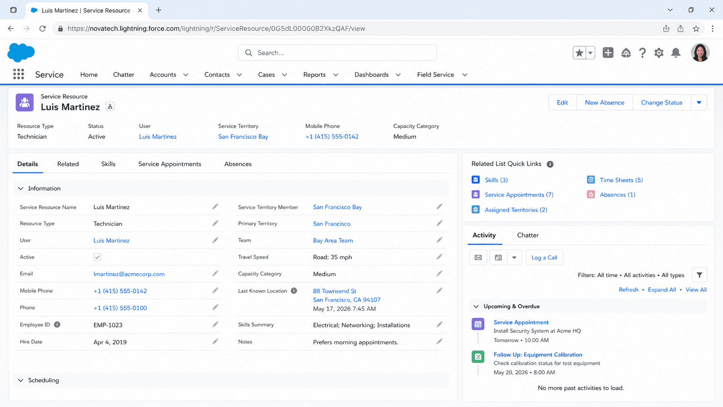Expand the Contacts nav dropdown
The image size is (723, 407).
tap(240, 75)
